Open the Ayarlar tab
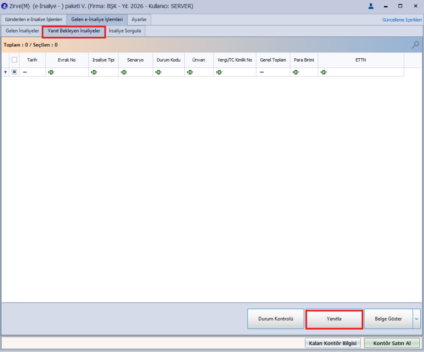 (139, 19)
